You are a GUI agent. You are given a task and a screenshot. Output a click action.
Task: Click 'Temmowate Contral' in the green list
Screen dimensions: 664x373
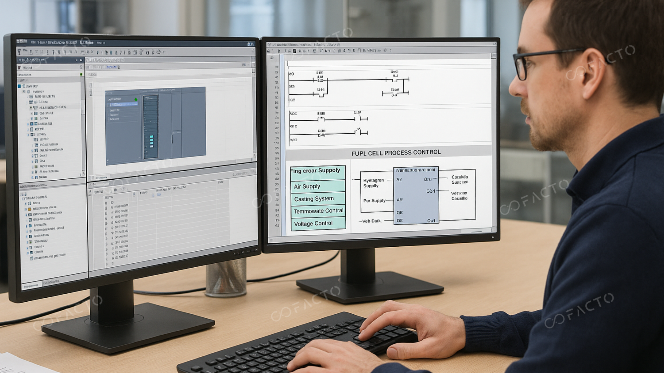pyautogui.click(x=318, y=211)
